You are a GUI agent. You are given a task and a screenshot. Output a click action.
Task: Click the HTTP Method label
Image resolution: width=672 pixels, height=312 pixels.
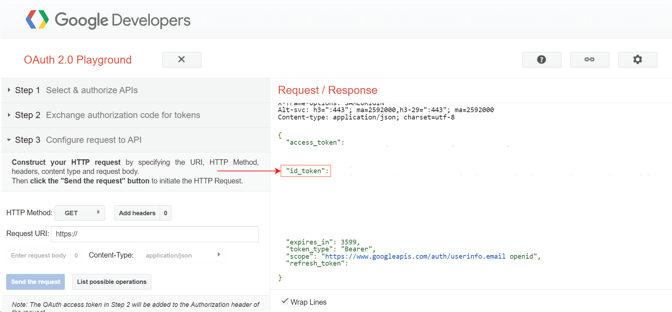click(29, 213)
